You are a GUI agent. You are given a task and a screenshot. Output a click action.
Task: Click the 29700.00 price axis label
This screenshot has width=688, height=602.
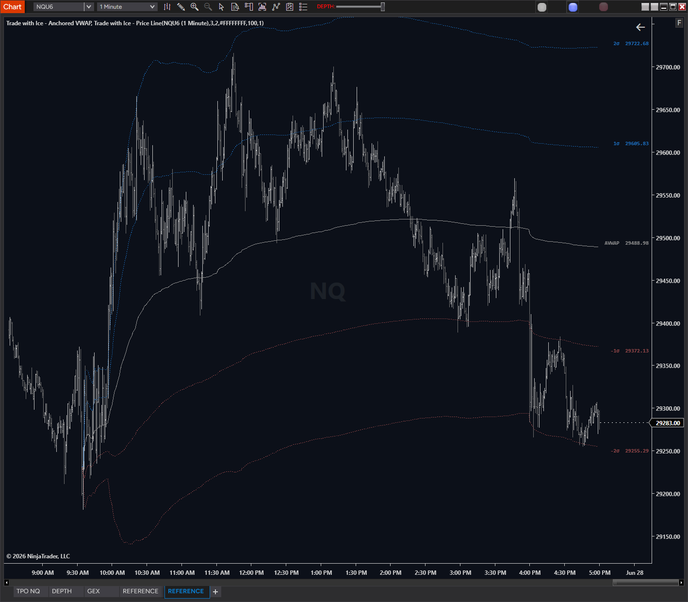click(668, 67)
